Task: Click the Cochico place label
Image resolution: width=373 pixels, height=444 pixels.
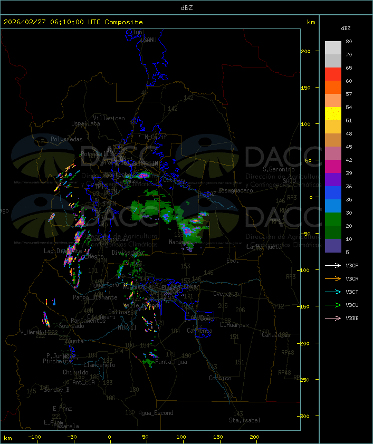Action: coord(220,378)
